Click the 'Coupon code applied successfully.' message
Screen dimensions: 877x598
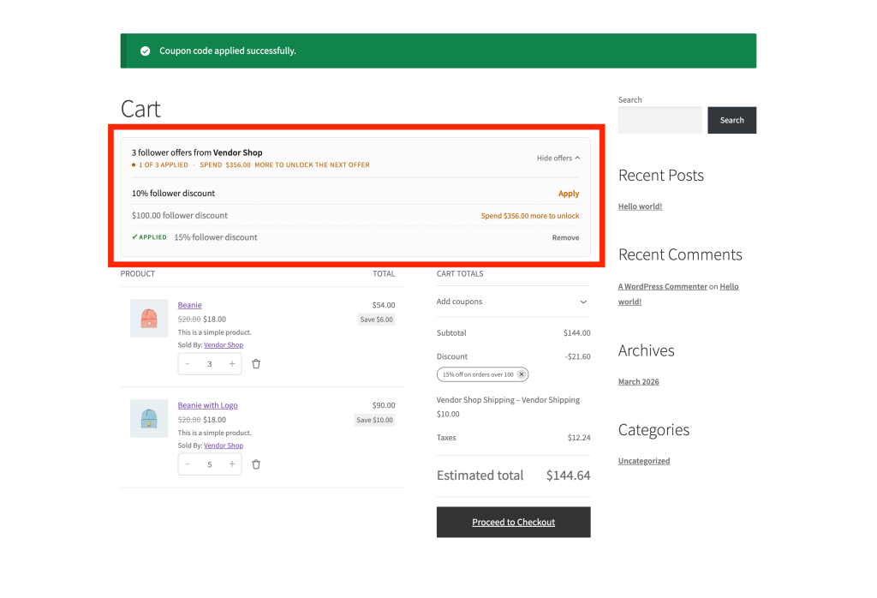tap(228, 51)
